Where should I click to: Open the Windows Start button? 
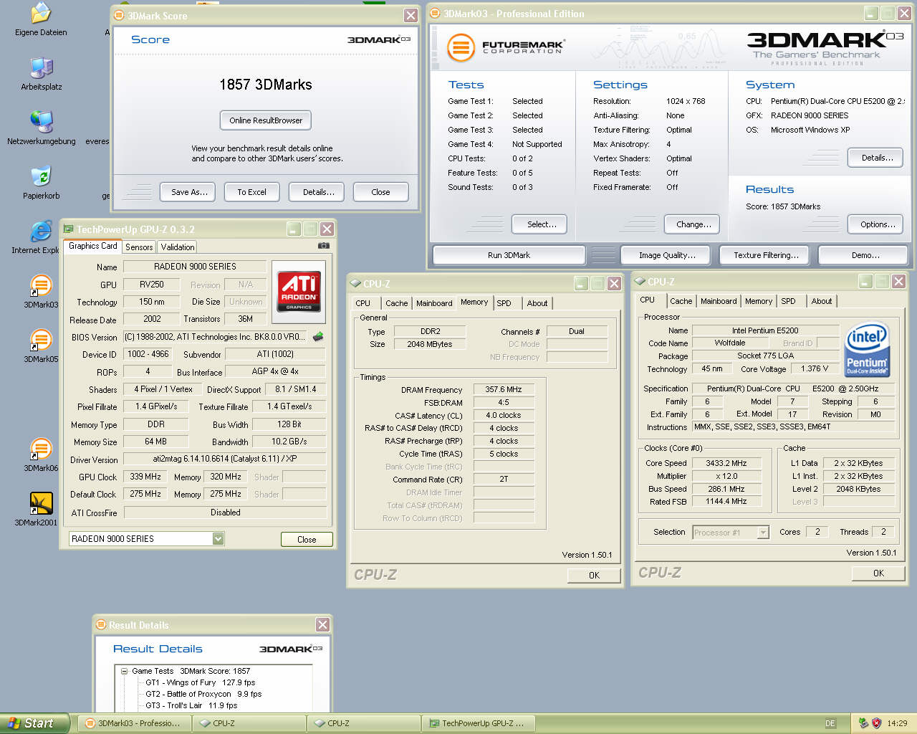[x=34, y=723]
